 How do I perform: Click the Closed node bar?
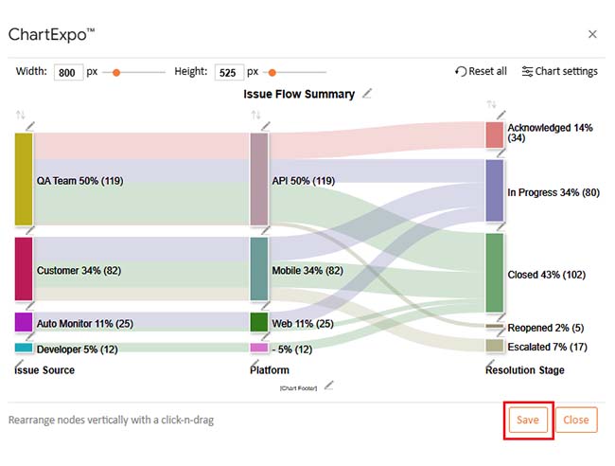tap(494, 273)
